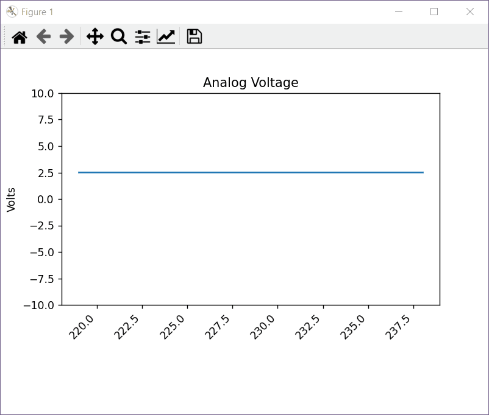Close the Figure 1 window

(470, 12)
